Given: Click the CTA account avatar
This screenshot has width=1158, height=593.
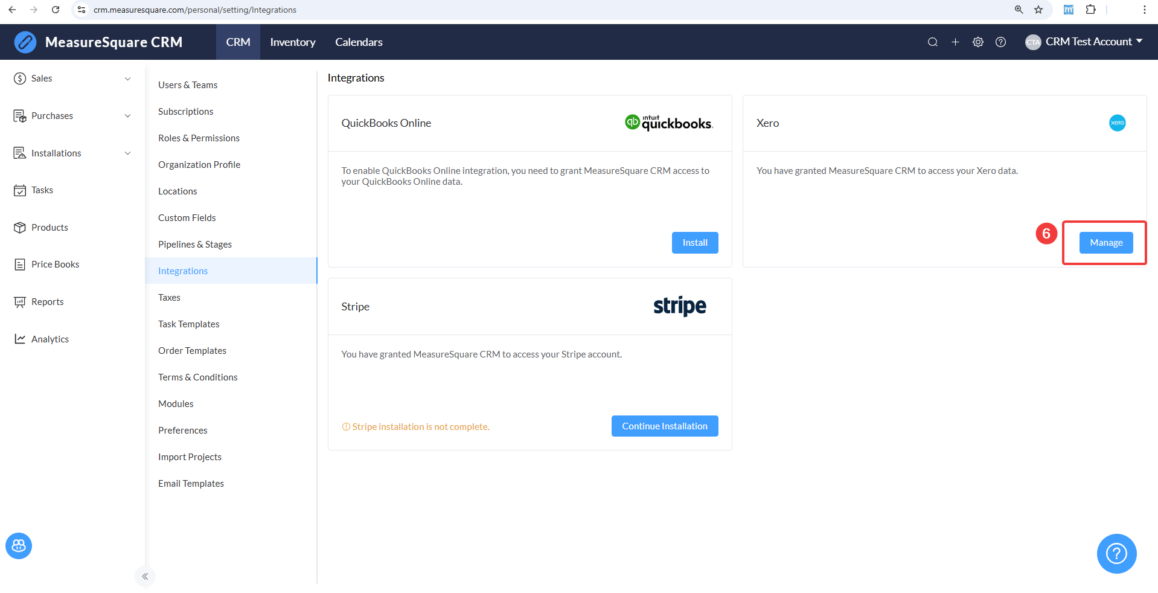Looking at the screenshot, I should tap(1033, 42).
